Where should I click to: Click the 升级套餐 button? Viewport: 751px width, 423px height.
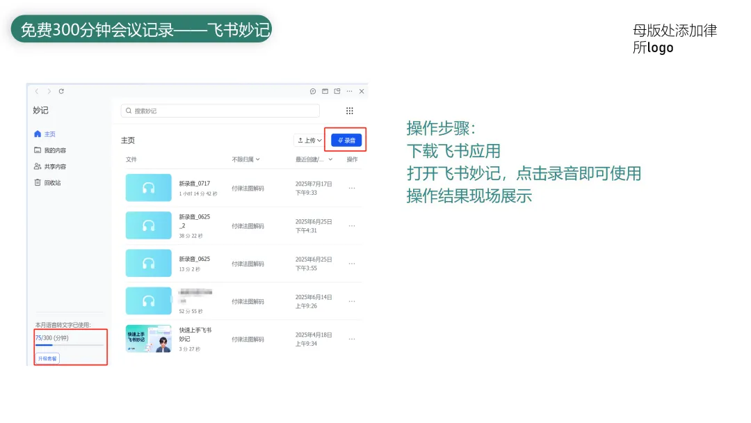(x=47, y=358)
